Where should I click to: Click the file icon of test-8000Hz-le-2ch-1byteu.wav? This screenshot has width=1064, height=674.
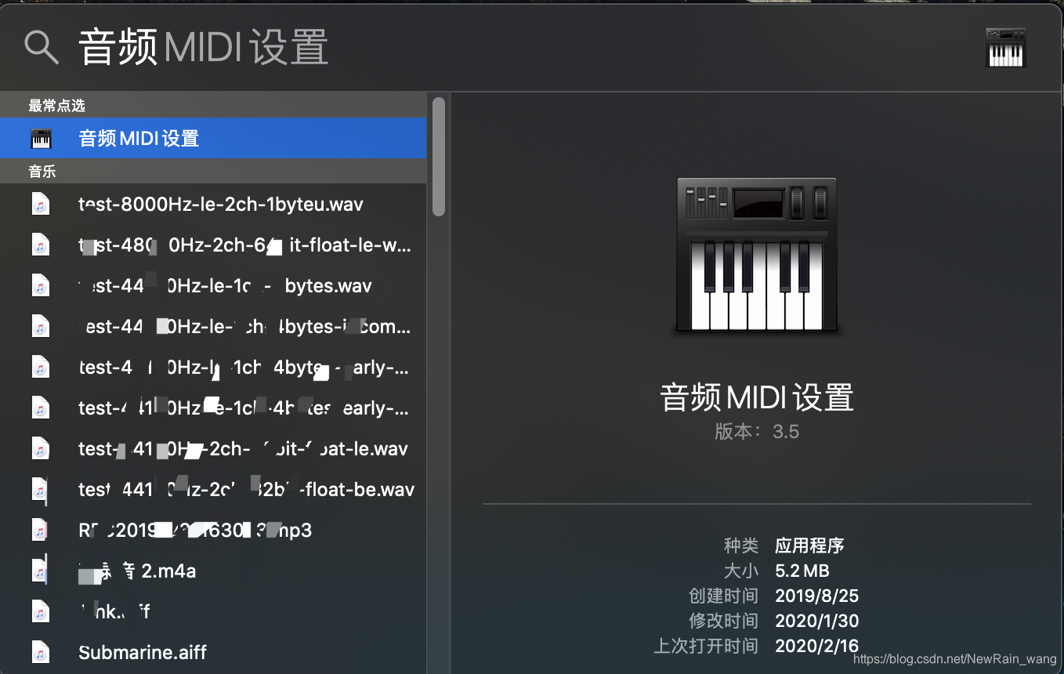[41, 205]
